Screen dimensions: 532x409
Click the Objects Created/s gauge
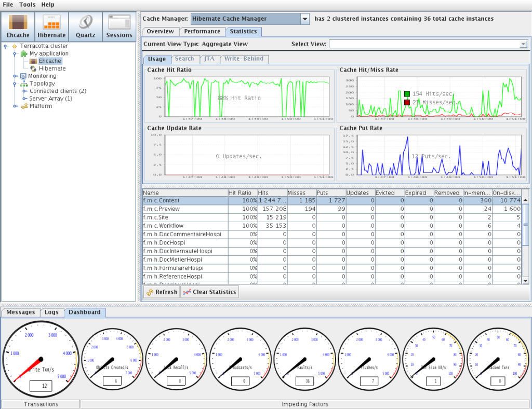[112, 359]
